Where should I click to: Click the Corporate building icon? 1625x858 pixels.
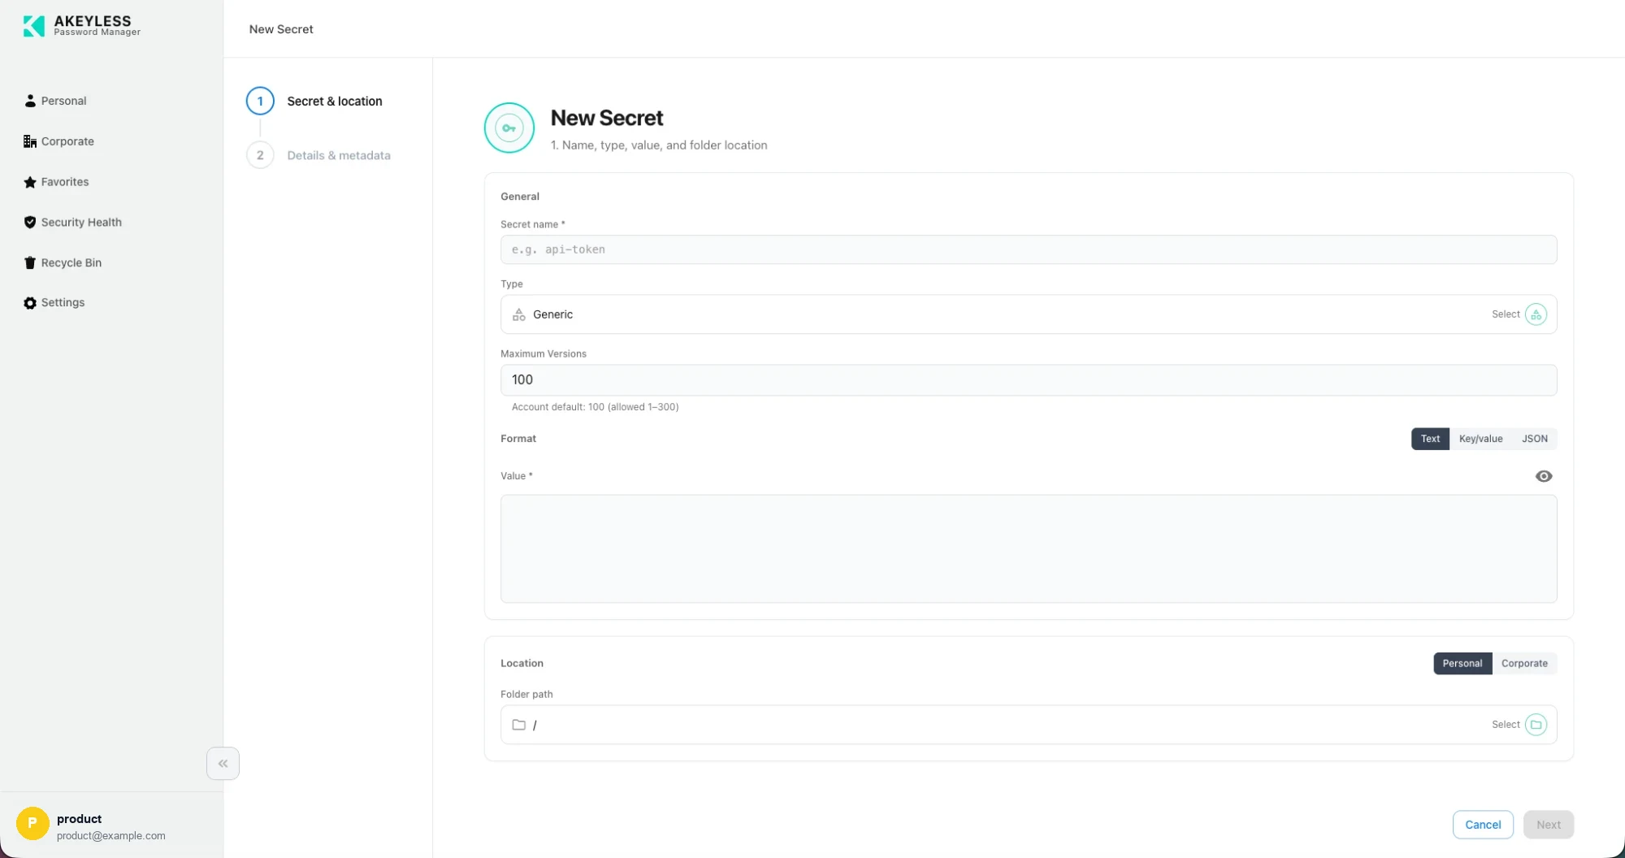click(x=30, y=141)
